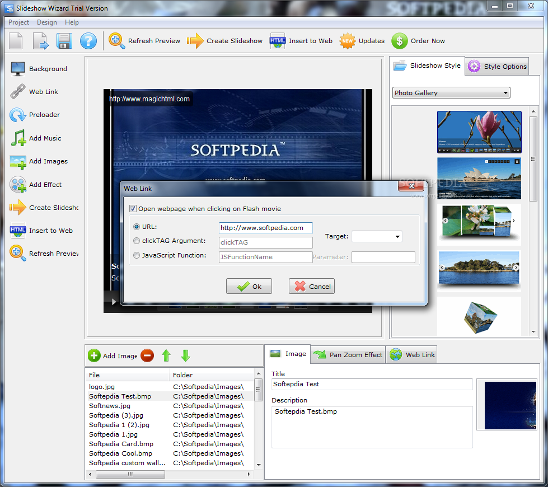Select JavaScript Function radio button
The height and width of the screenshot is (487, 548).
(x=137, y=256)
